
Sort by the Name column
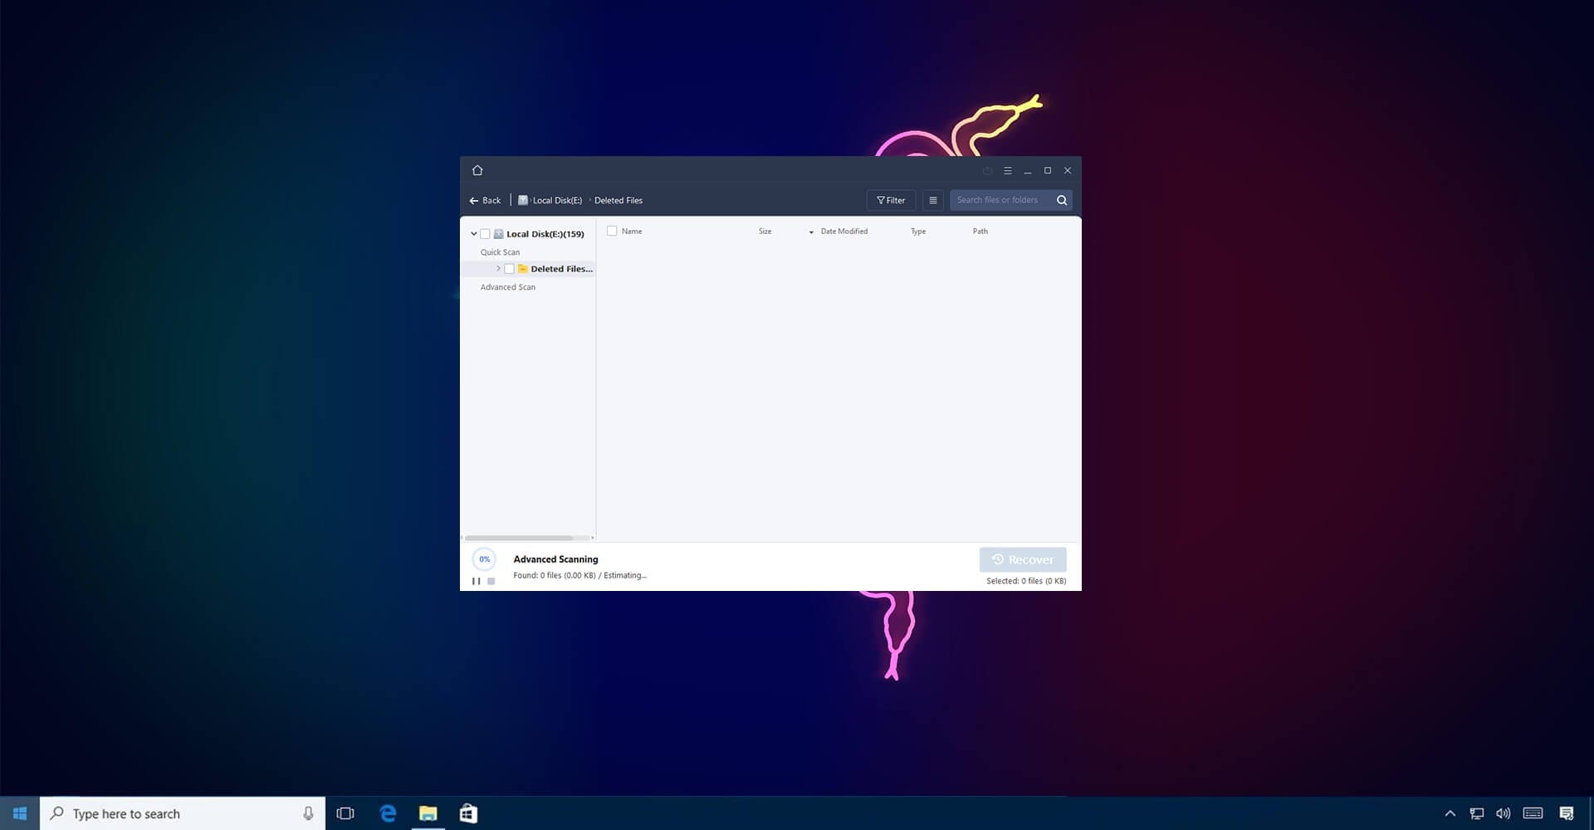(632, 232)
